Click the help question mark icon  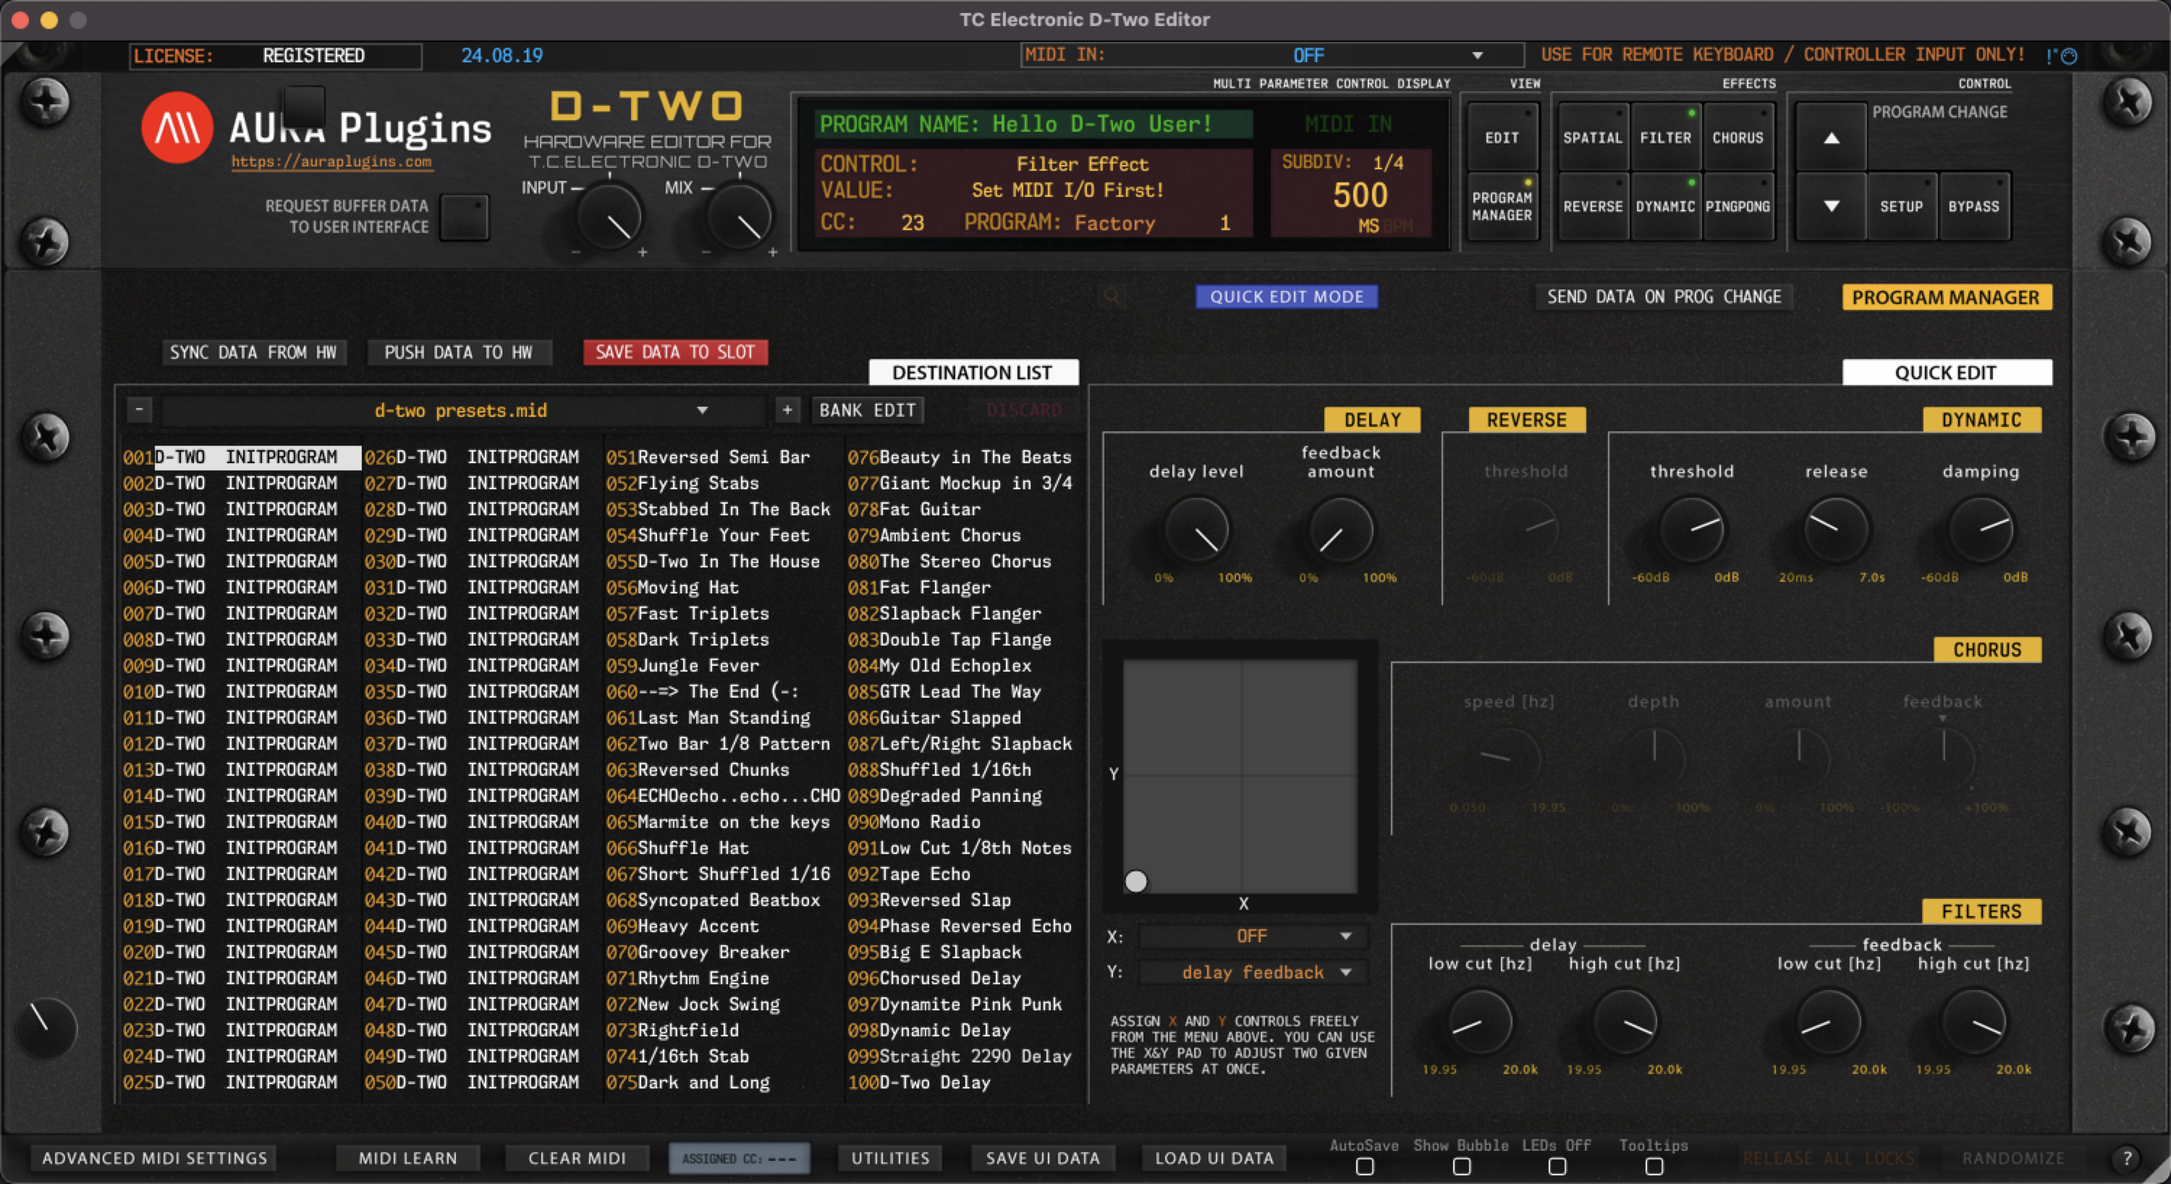(x=2126, y=1158)
